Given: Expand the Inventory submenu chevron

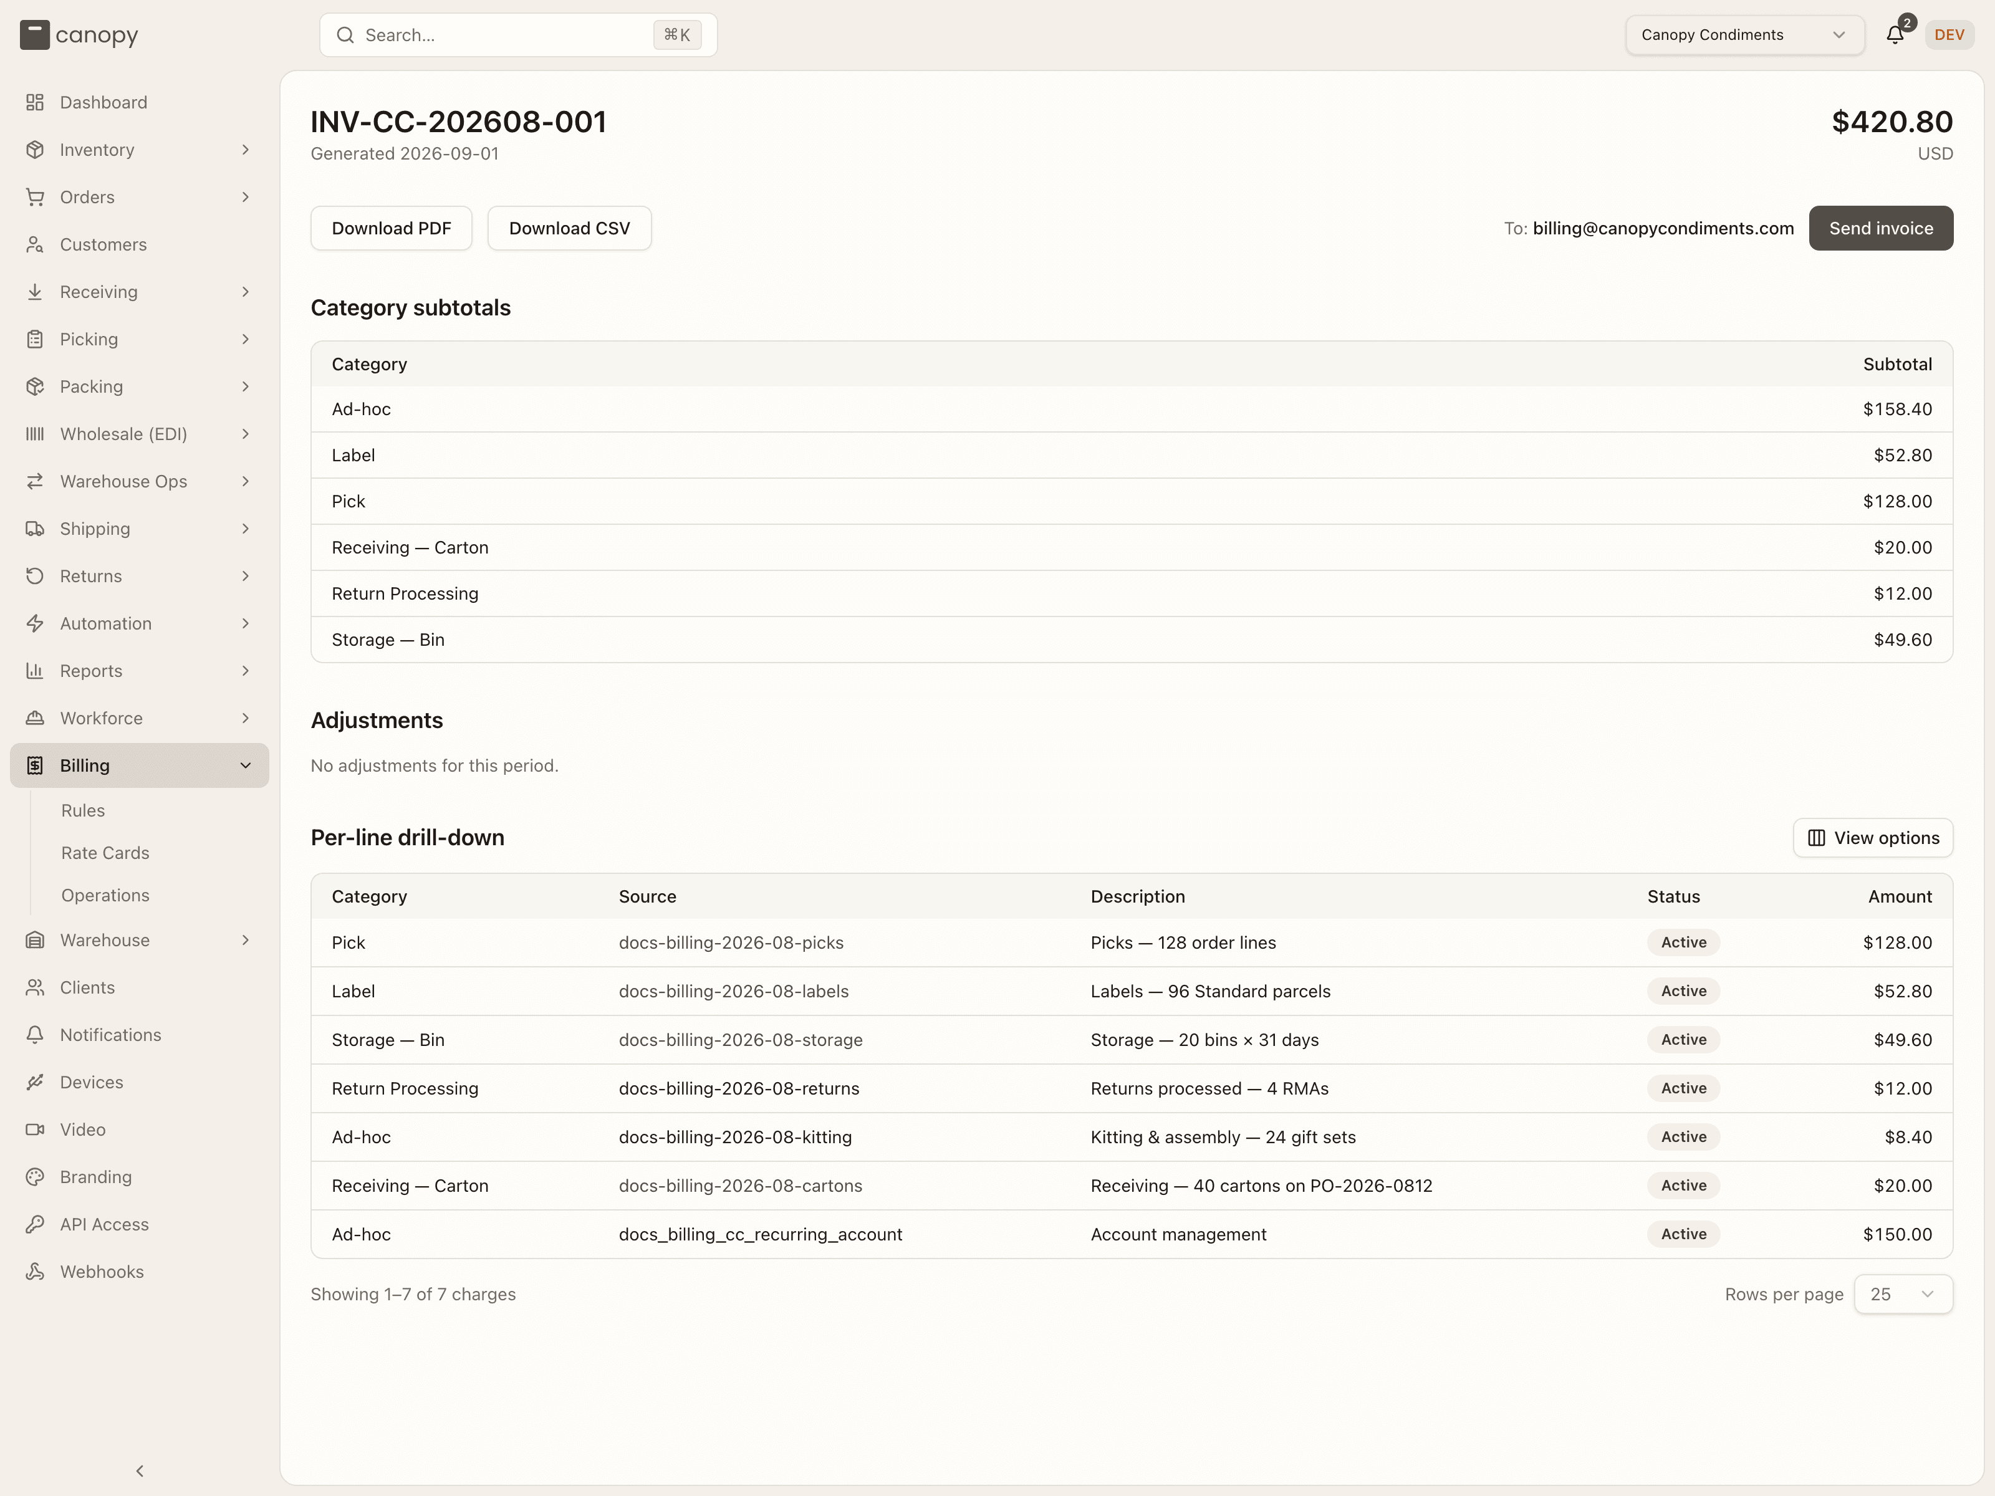Looking at the screenshot, I should [245, 150].
